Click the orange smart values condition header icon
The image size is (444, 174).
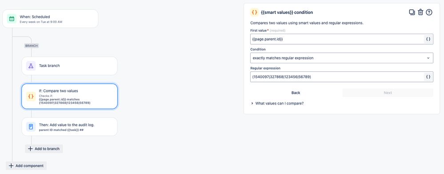pos(254,12)
